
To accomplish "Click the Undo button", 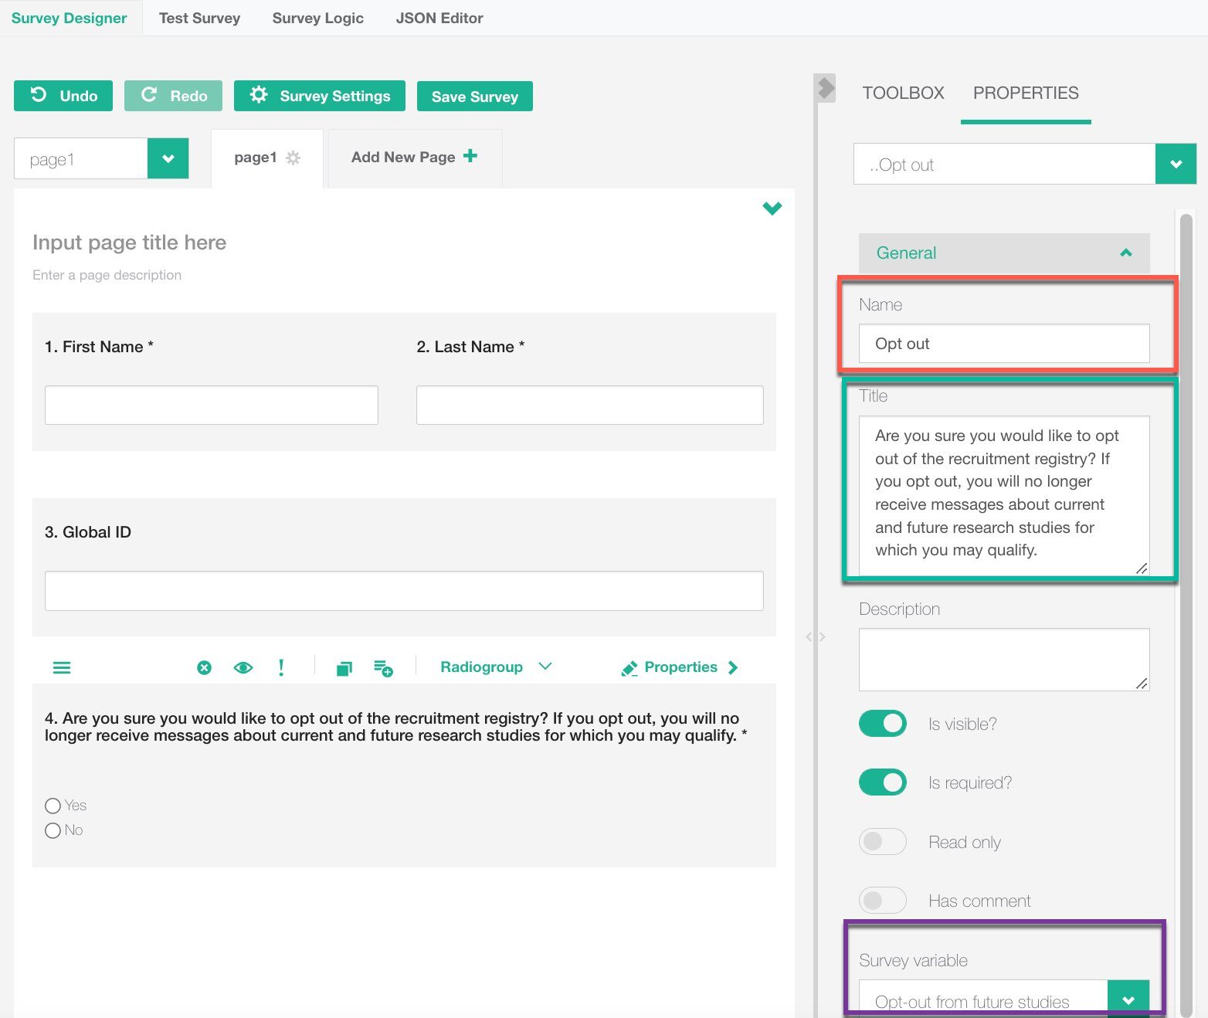I will tap(63, 96).
